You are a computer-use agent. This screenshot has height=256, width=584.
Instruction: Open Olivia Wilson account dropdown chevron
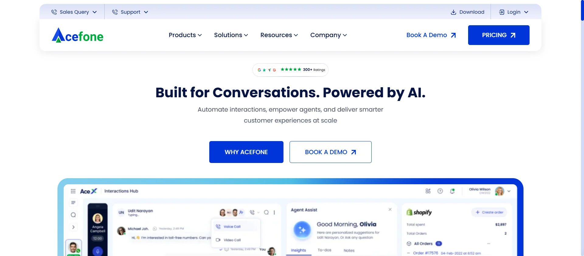coord(509,191)
